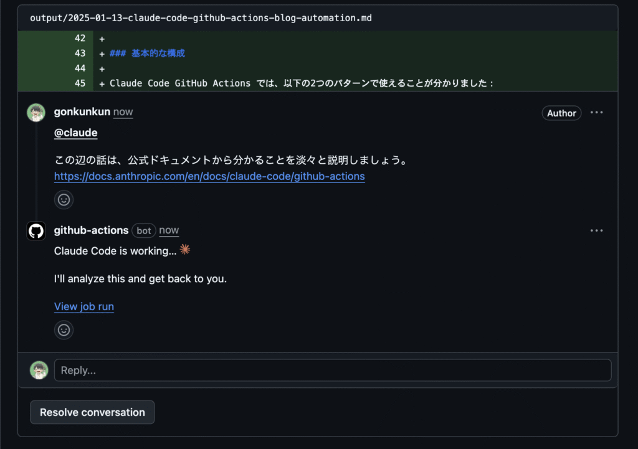638x449 pixels.
Task: Open options menu on gonkunkun's comment
Action: tap(596, 113)
